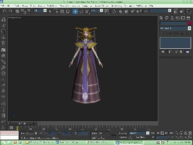Activate the Select and Move tool
193x145 pixels.
75,11
